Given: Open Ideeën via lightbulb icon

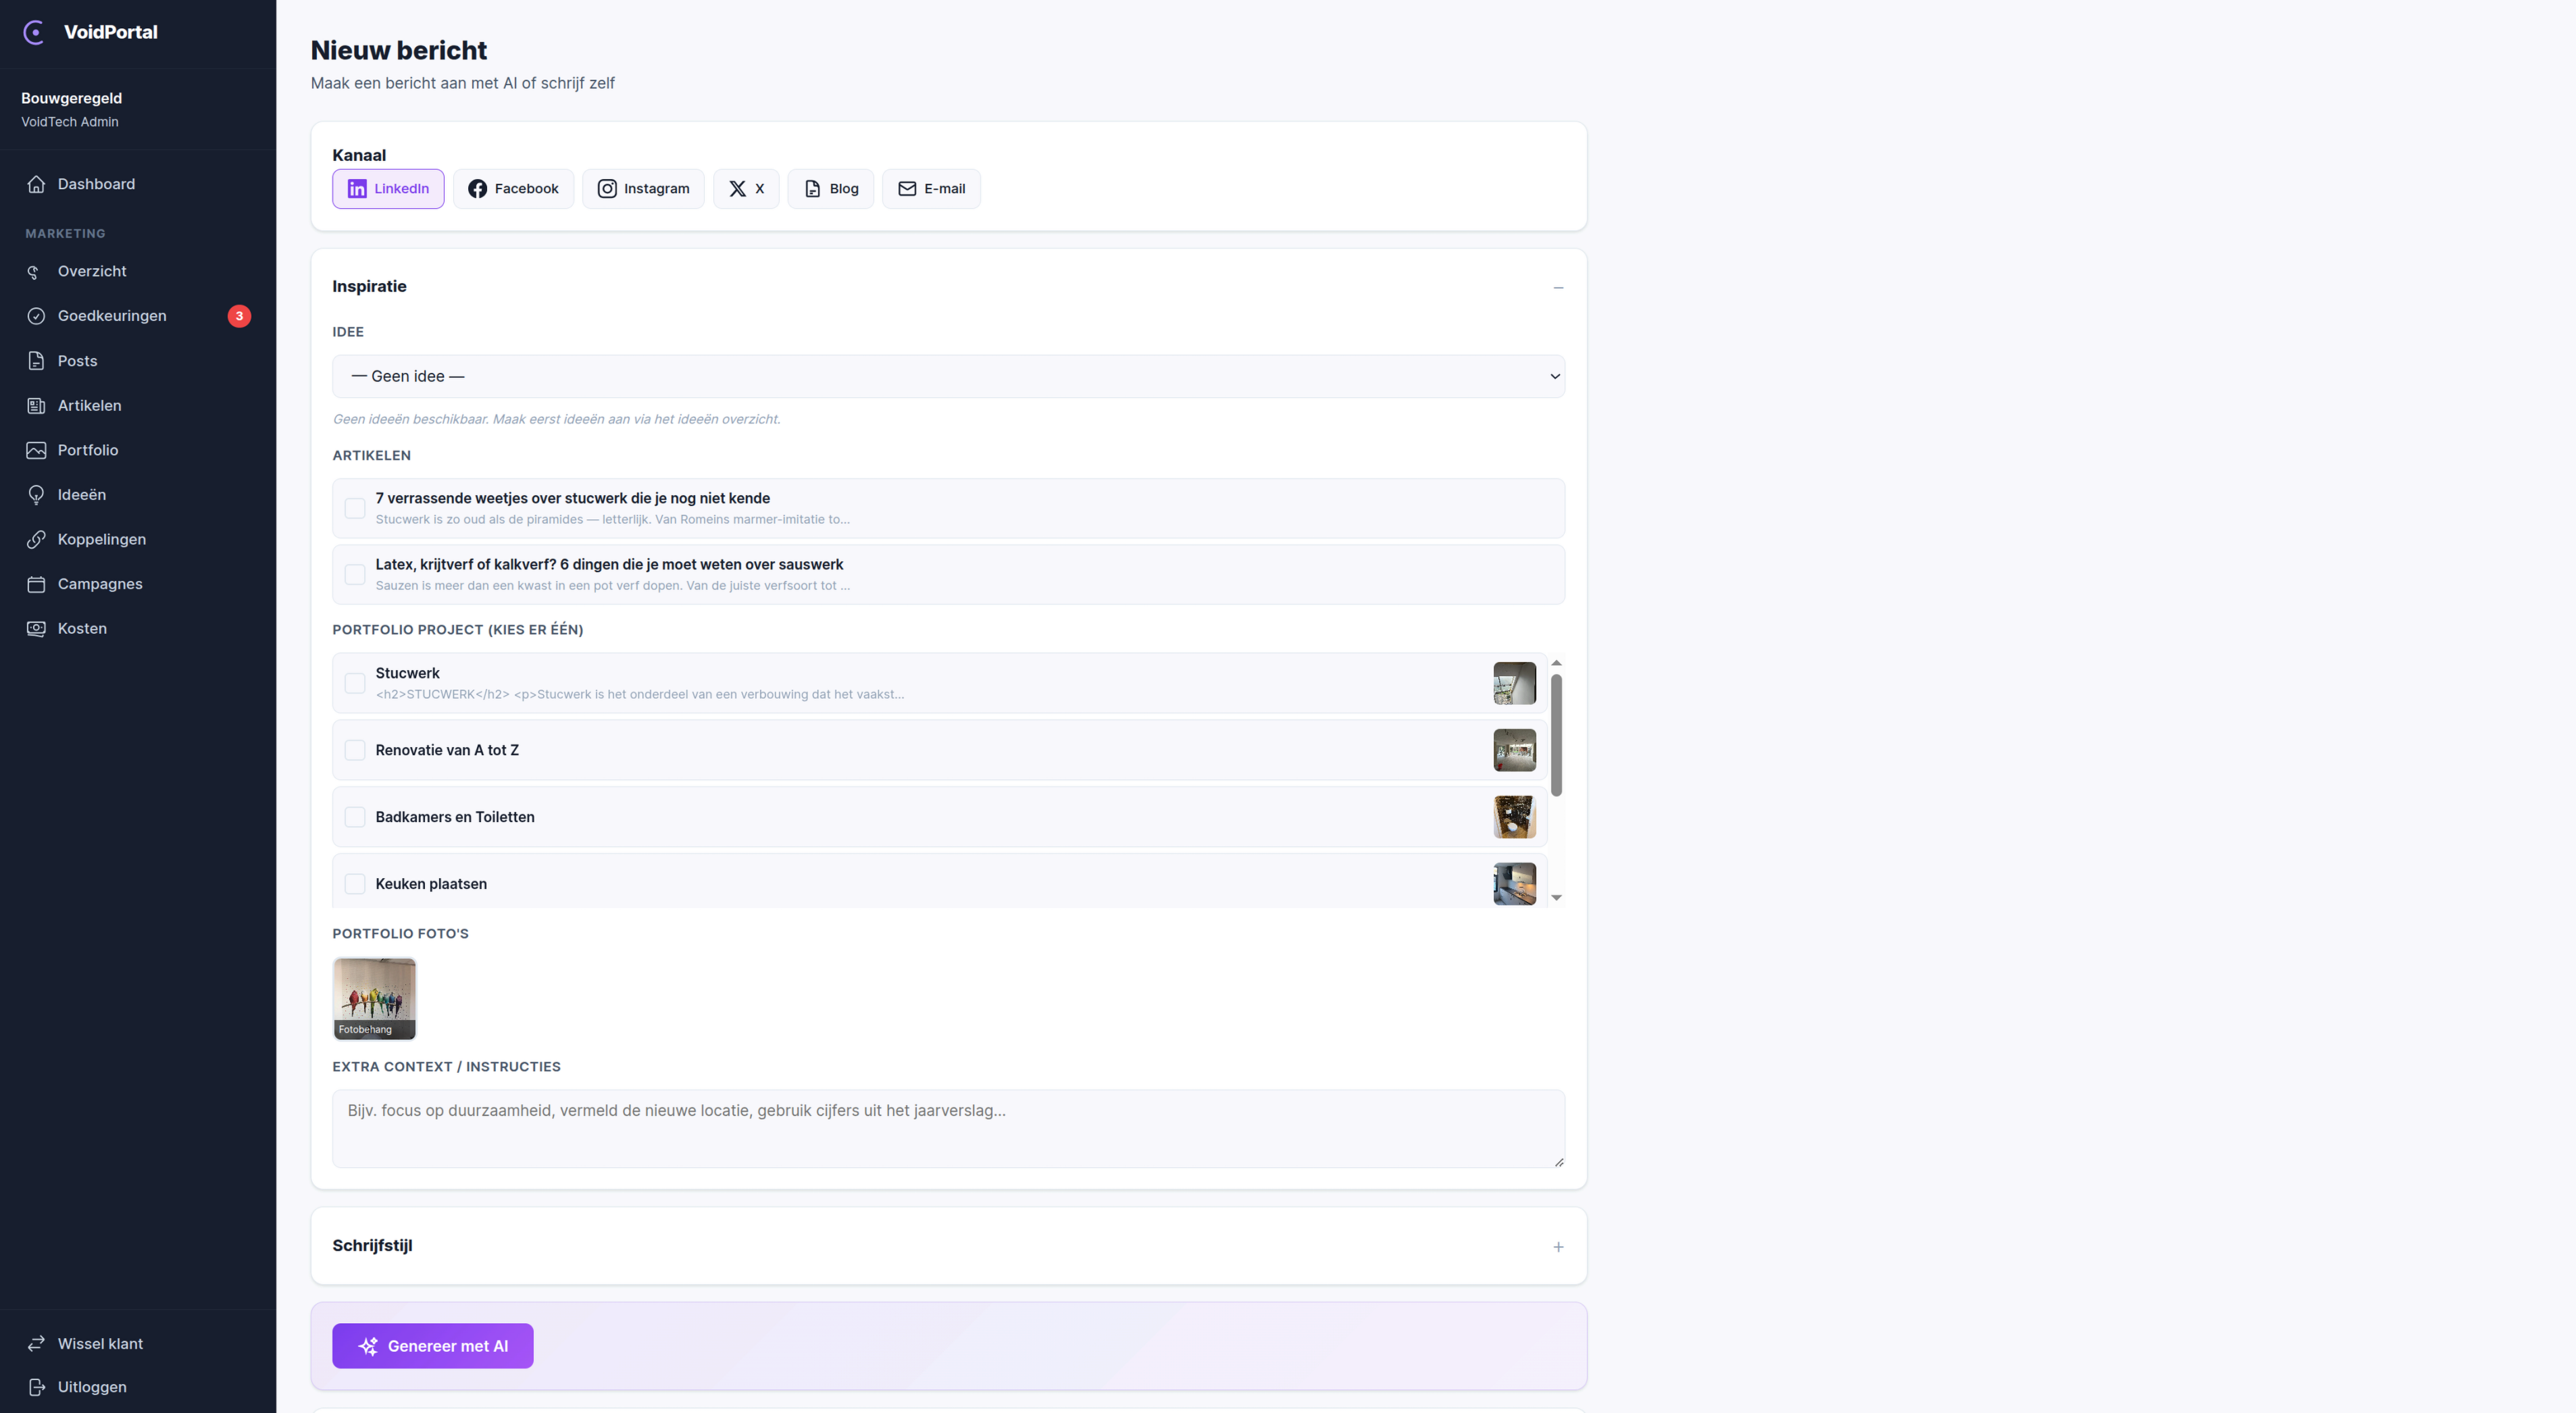Looking at the screenshot, I should click(x=36, y=495).
